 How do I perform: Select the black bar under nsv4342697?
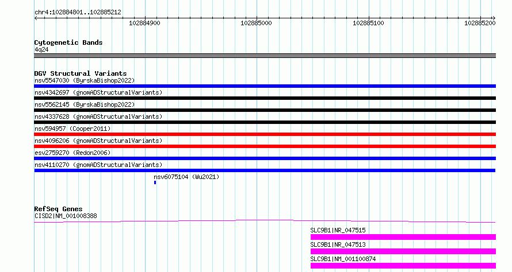pyautogui.click(x=265, y=98)
